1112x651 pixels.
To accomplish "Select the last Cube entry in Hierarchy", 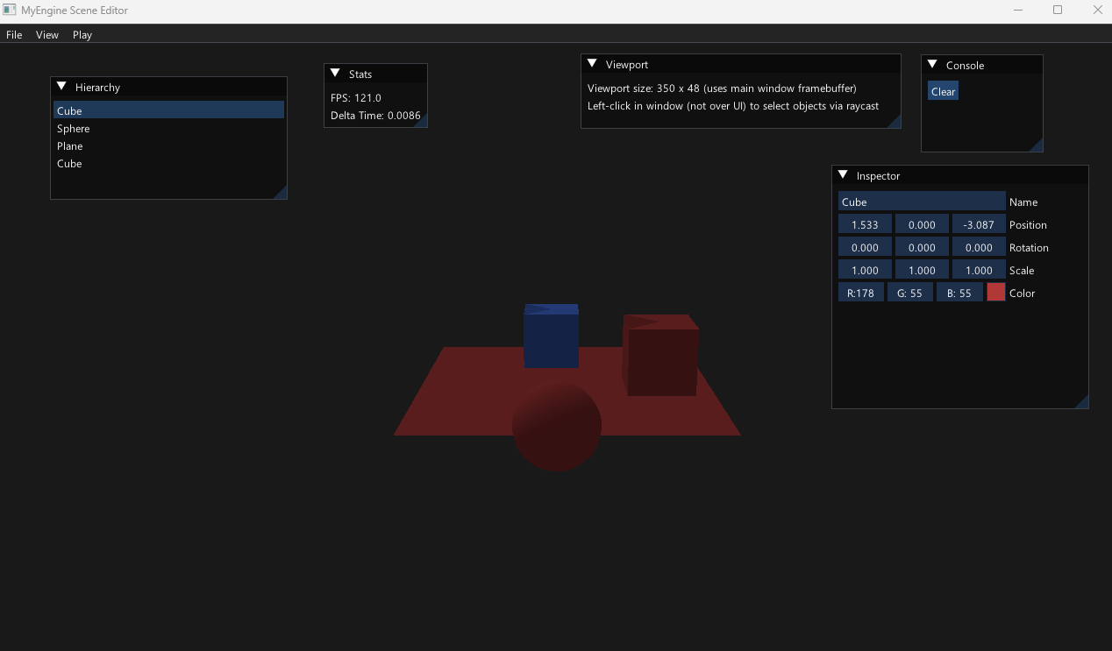I will (x=69, y=164).
